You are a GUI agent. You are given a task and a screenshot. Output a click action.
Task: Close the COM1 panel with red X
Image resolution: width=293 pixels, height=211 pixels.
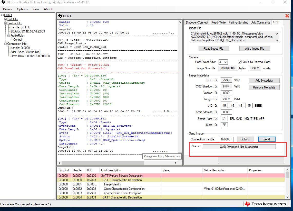tap(287, 16)
